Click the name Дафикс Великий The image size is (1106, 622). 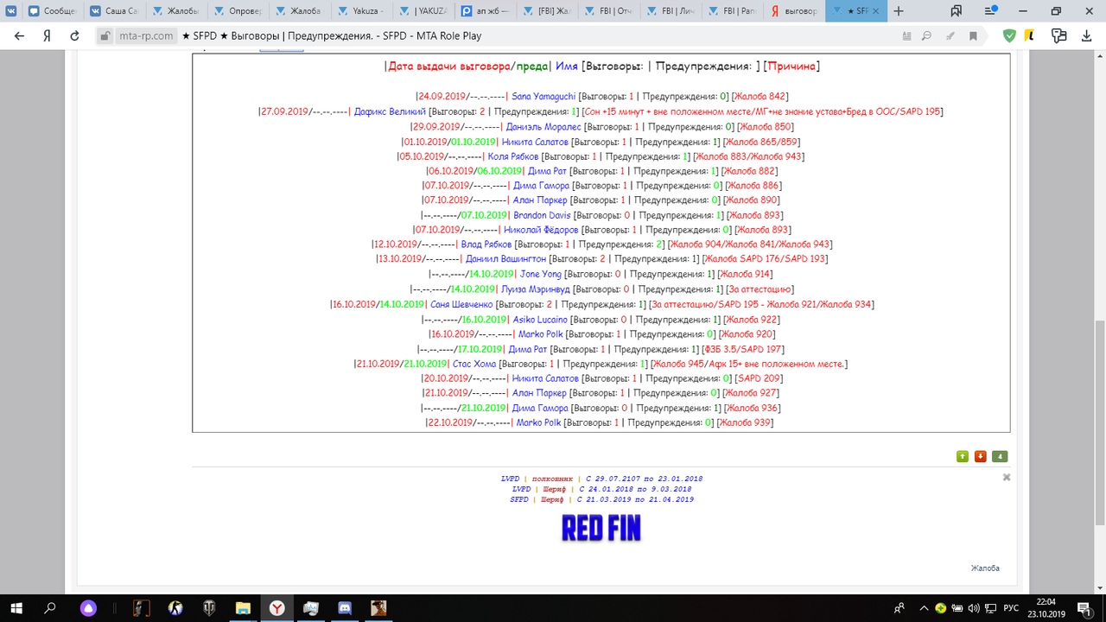pos(390,111)
